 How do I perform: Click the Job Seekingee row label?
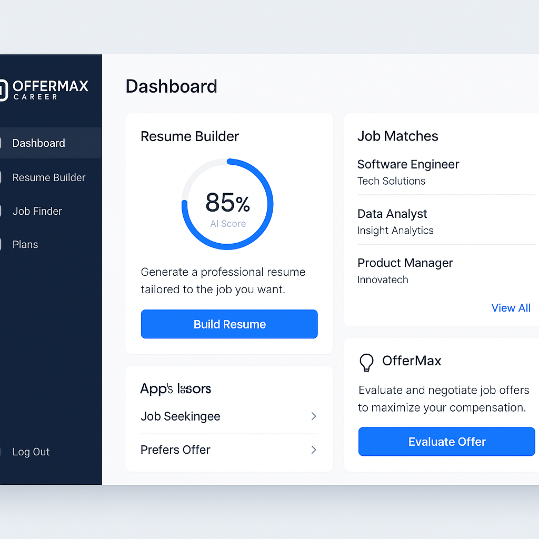click(180, 416)
